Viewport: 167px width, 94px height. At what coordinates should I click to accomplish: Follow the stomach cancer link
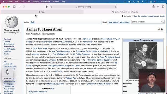(x=105, y=84)
